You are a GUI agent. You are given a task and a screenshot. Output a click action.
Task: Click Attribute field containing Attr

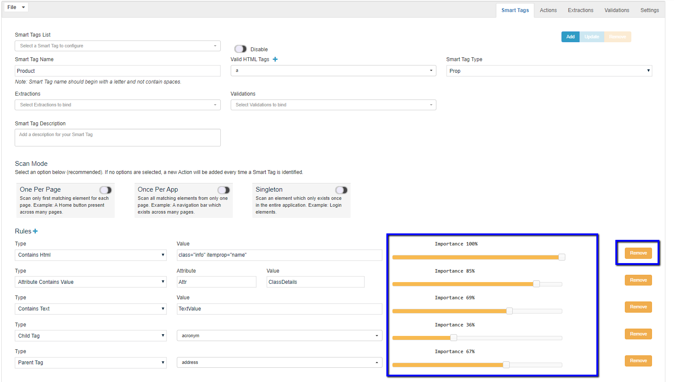pos(216,282)
